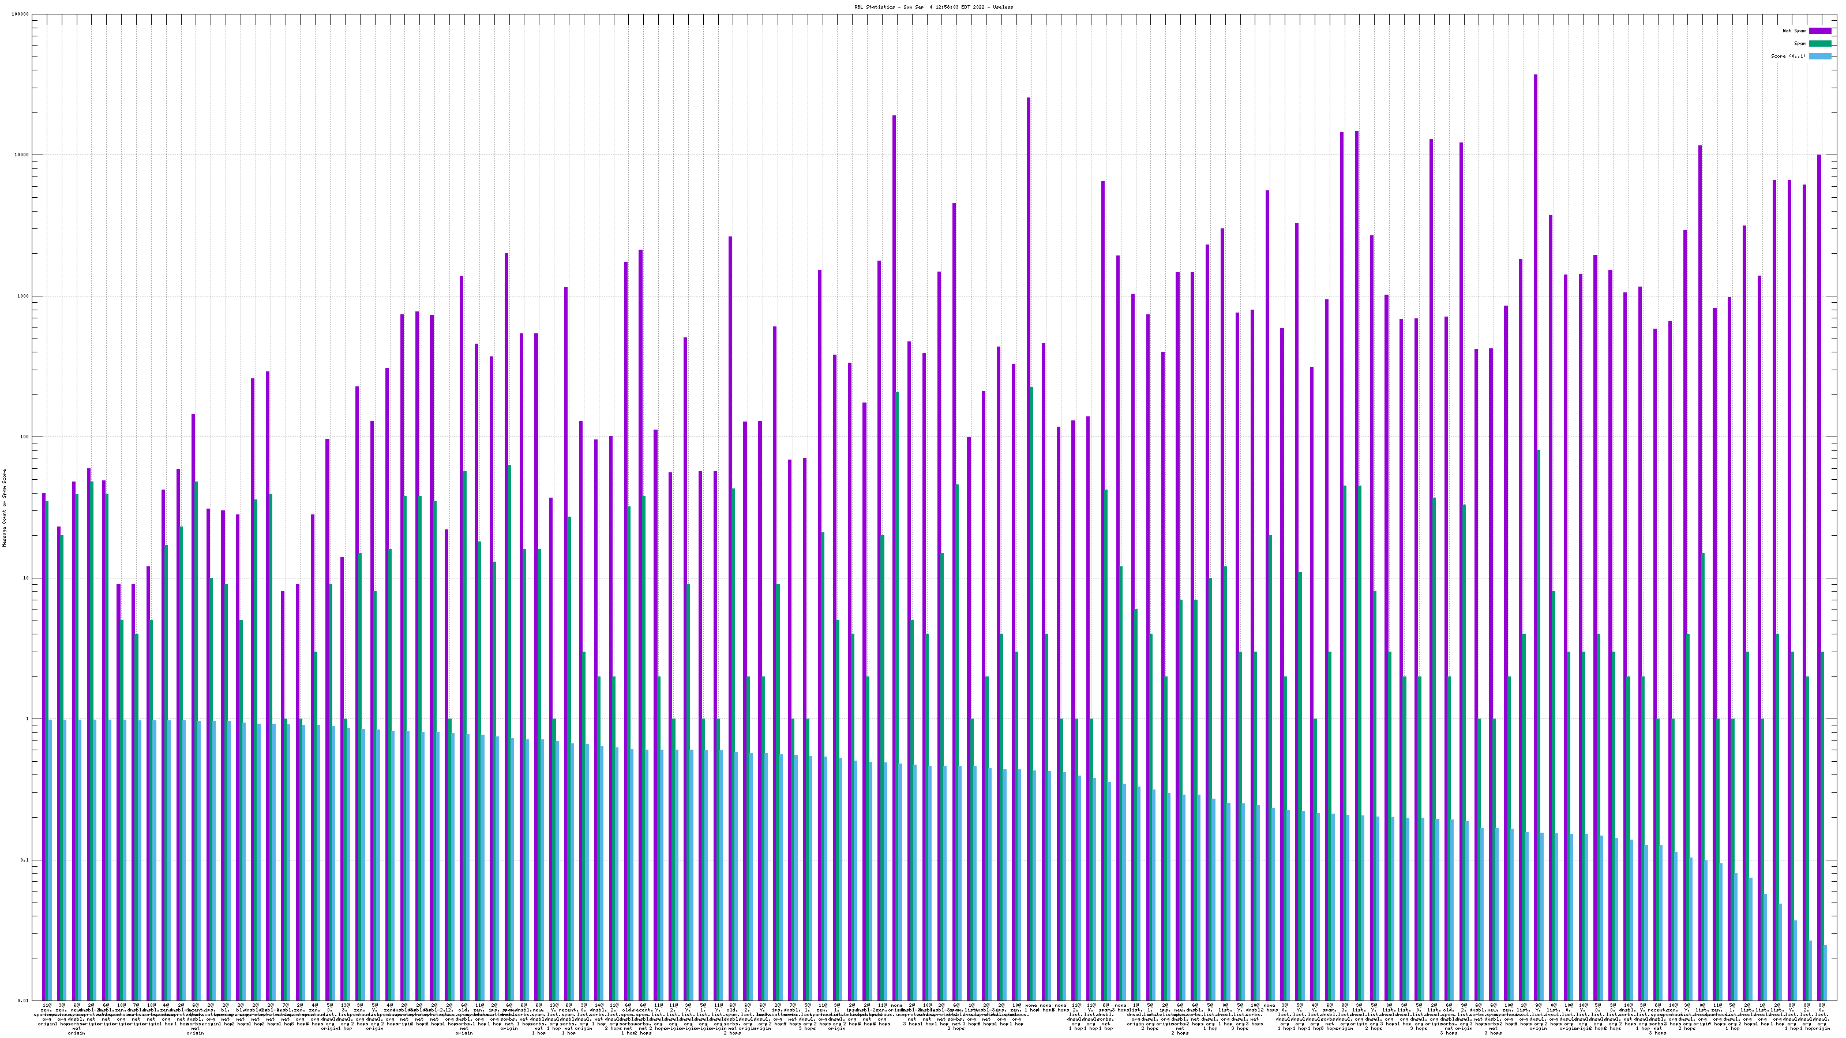Click the 'Message Count or Spam Score' axis title
This screenshot has width=1846, height=1038.
(x=4, y=508)
